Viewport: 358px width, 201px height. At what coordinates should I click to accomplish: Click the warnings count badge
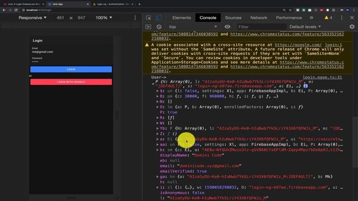click(x=328, y=18)
